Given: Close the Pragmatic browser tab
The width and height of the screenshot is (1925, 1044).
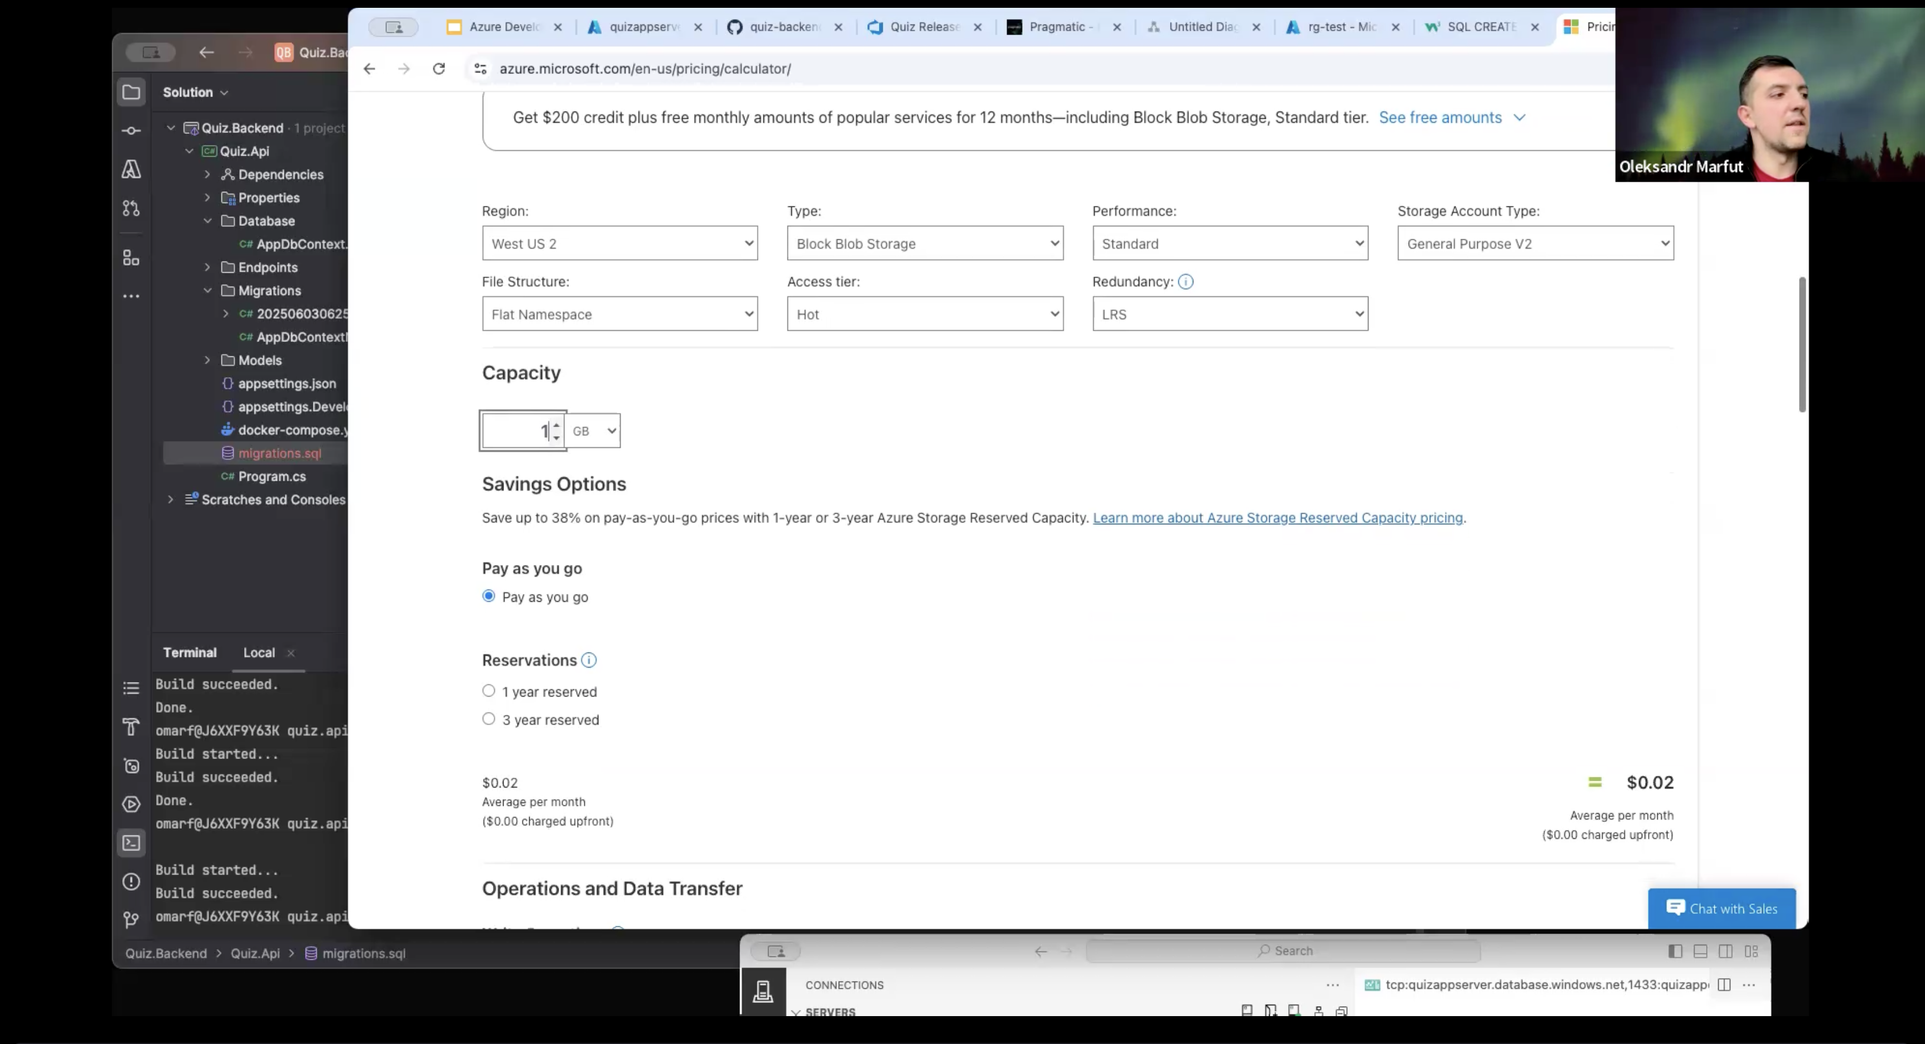Looking at the screenshot, I should (x=1116, y=27).
